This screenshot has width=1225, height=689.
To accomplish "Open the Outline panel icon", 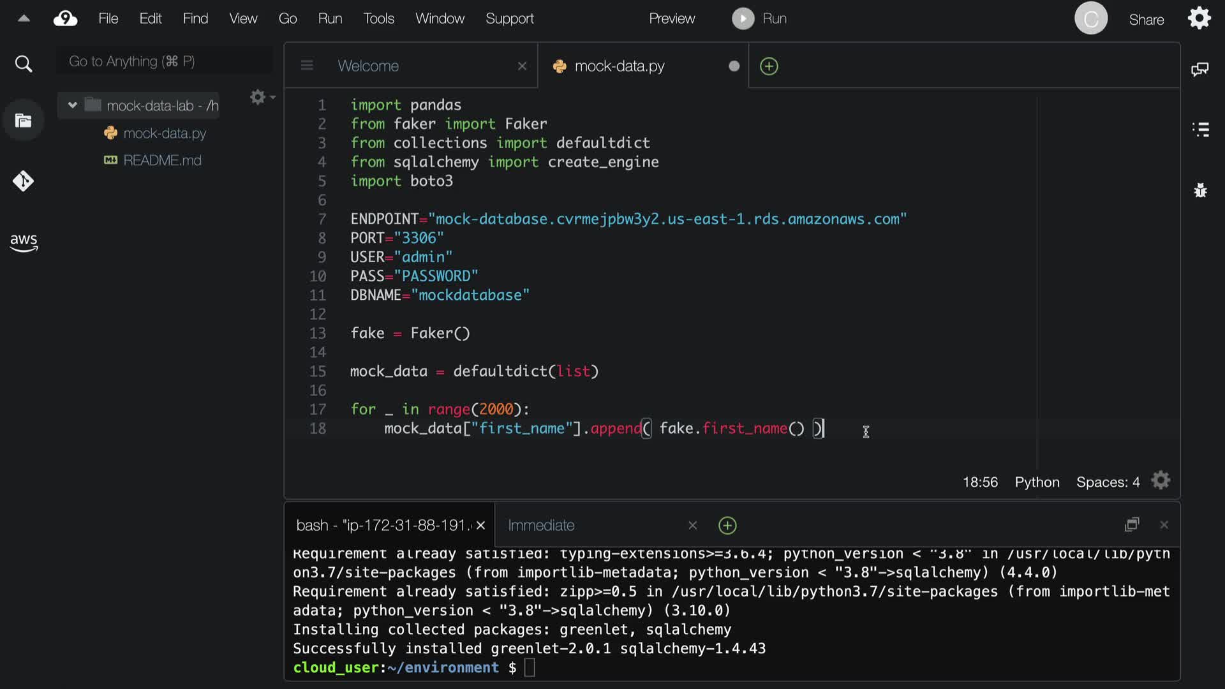I will (x=1200, y=130).
